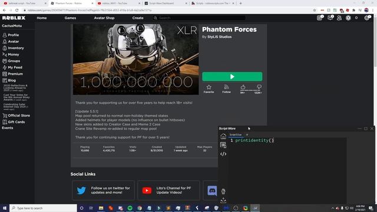Open the Chrome three-dot menu
Image resolution: width=377 pixels, height=212 pixels.
(x=373, y=11)
